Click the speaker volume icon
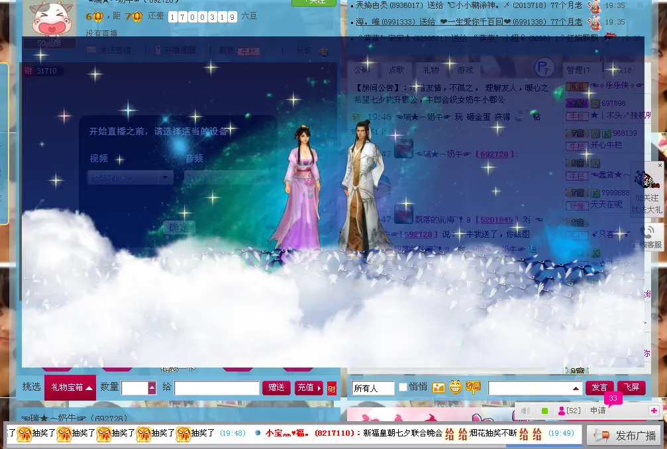This screenshot has height=449, width=667. [526, 411]
